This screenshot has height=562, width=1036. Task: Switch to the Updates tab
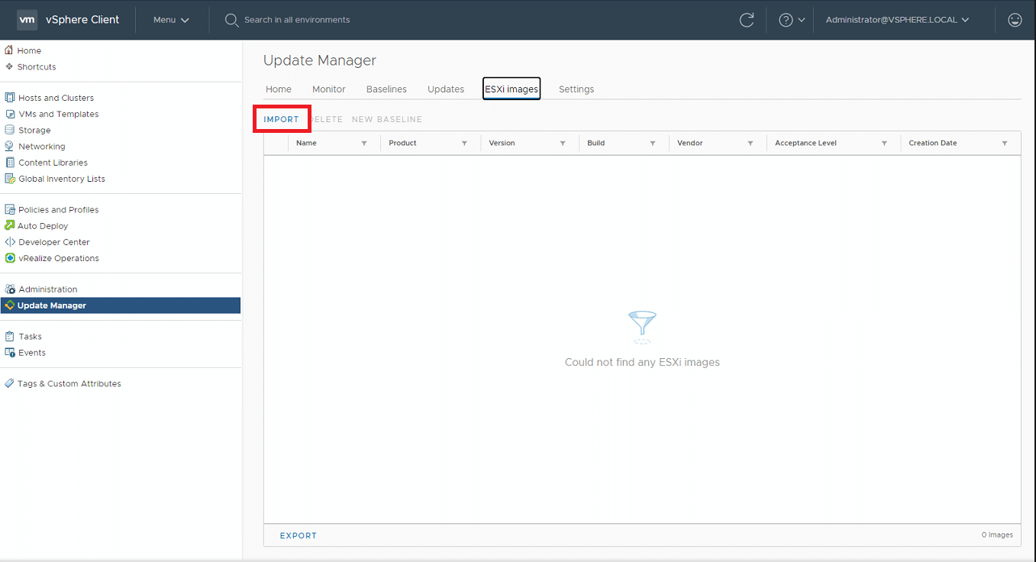[x=446, y=89]
